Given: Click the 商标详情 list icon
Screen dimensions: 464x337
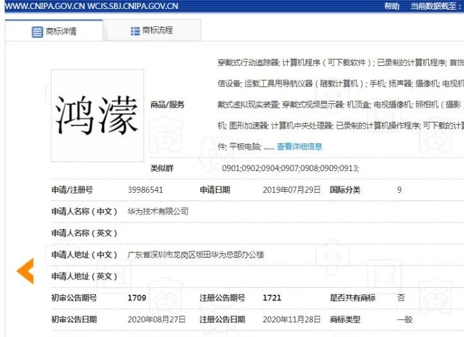Looking at the screenshot, I should pyautogui.click(x=37, y=31).
